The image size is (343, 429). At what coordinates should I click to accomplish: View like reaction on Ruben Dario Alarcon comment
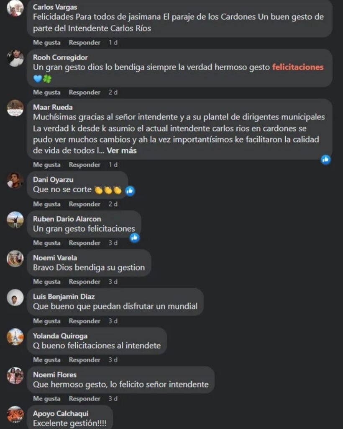(x=134, y=238)
